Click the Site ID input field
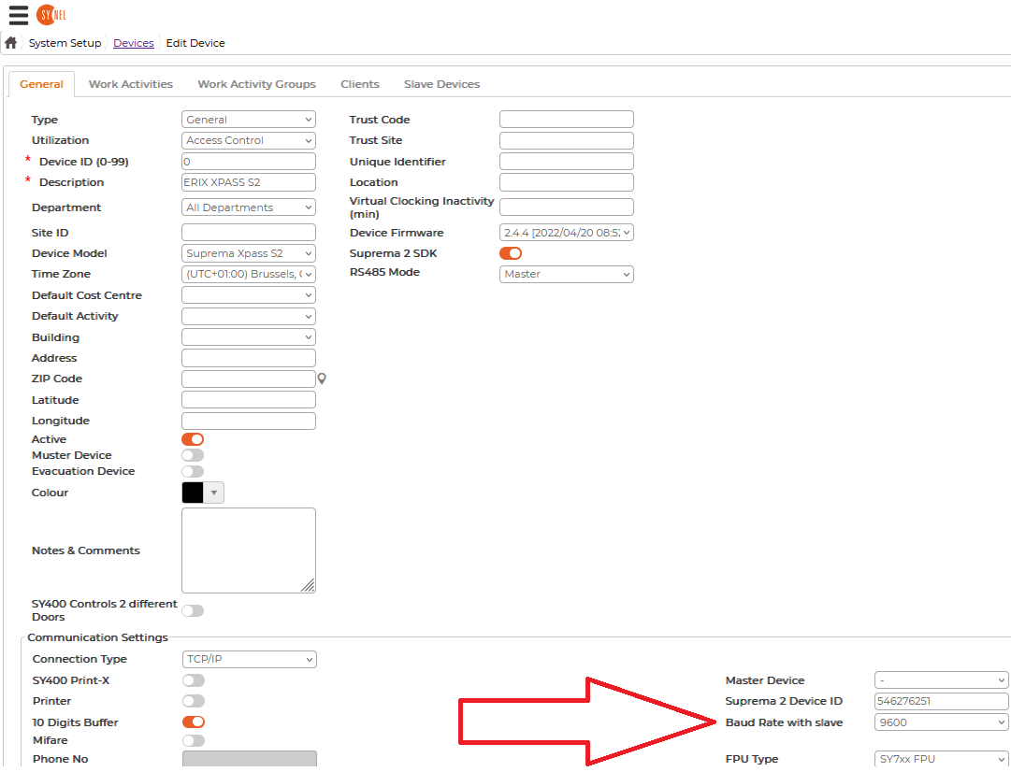1011x772 pixels. pos(249,233)
